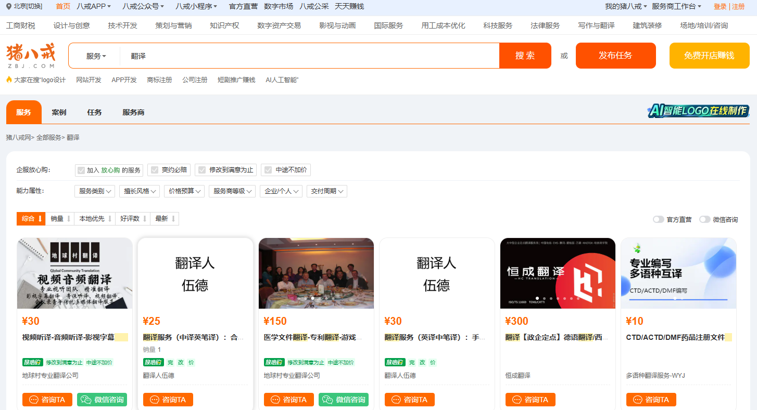Viewport: 757px width, 410px height.
Task: Check the 爽约必赔 checkbox
Action: click(155, 170)
